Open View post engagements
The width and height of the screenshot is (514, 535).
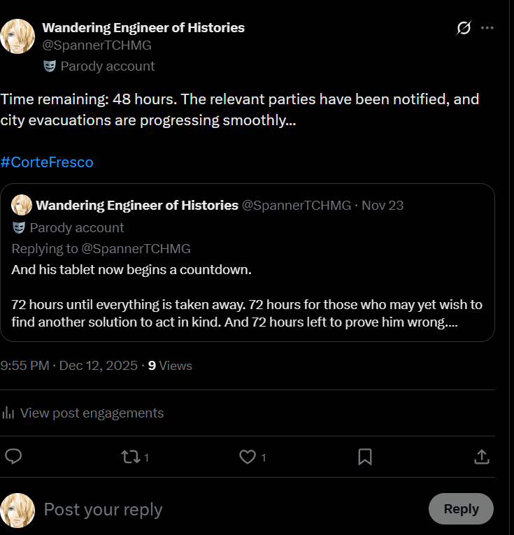click(x=92, y=413)
